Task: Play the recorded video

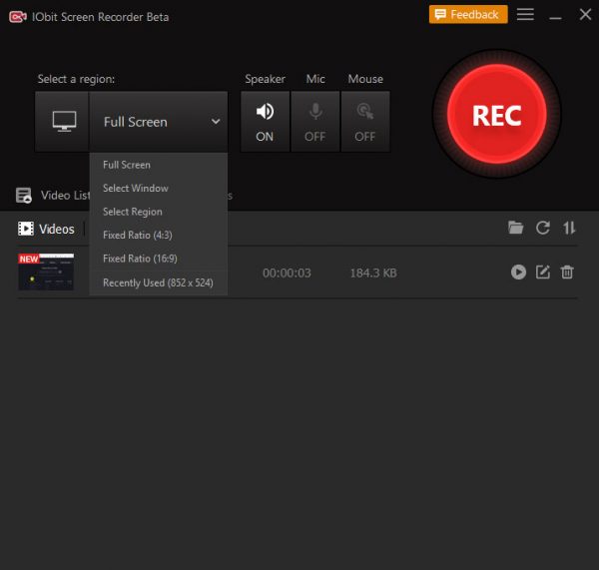Action: point(518,272)
